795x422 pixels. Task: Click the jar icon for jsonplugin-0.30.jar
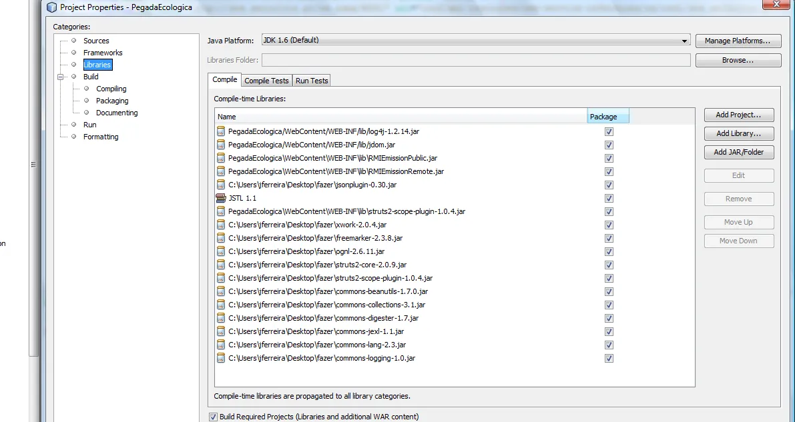click(x=220, y=185)
